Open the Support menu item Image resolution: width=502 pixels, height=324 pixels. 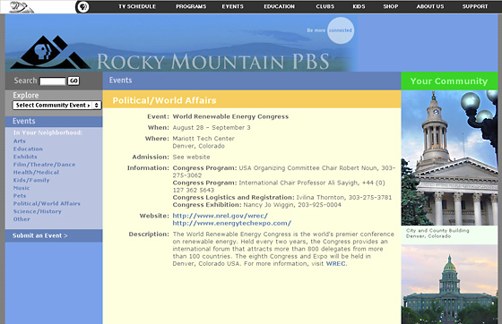[475, 6]
